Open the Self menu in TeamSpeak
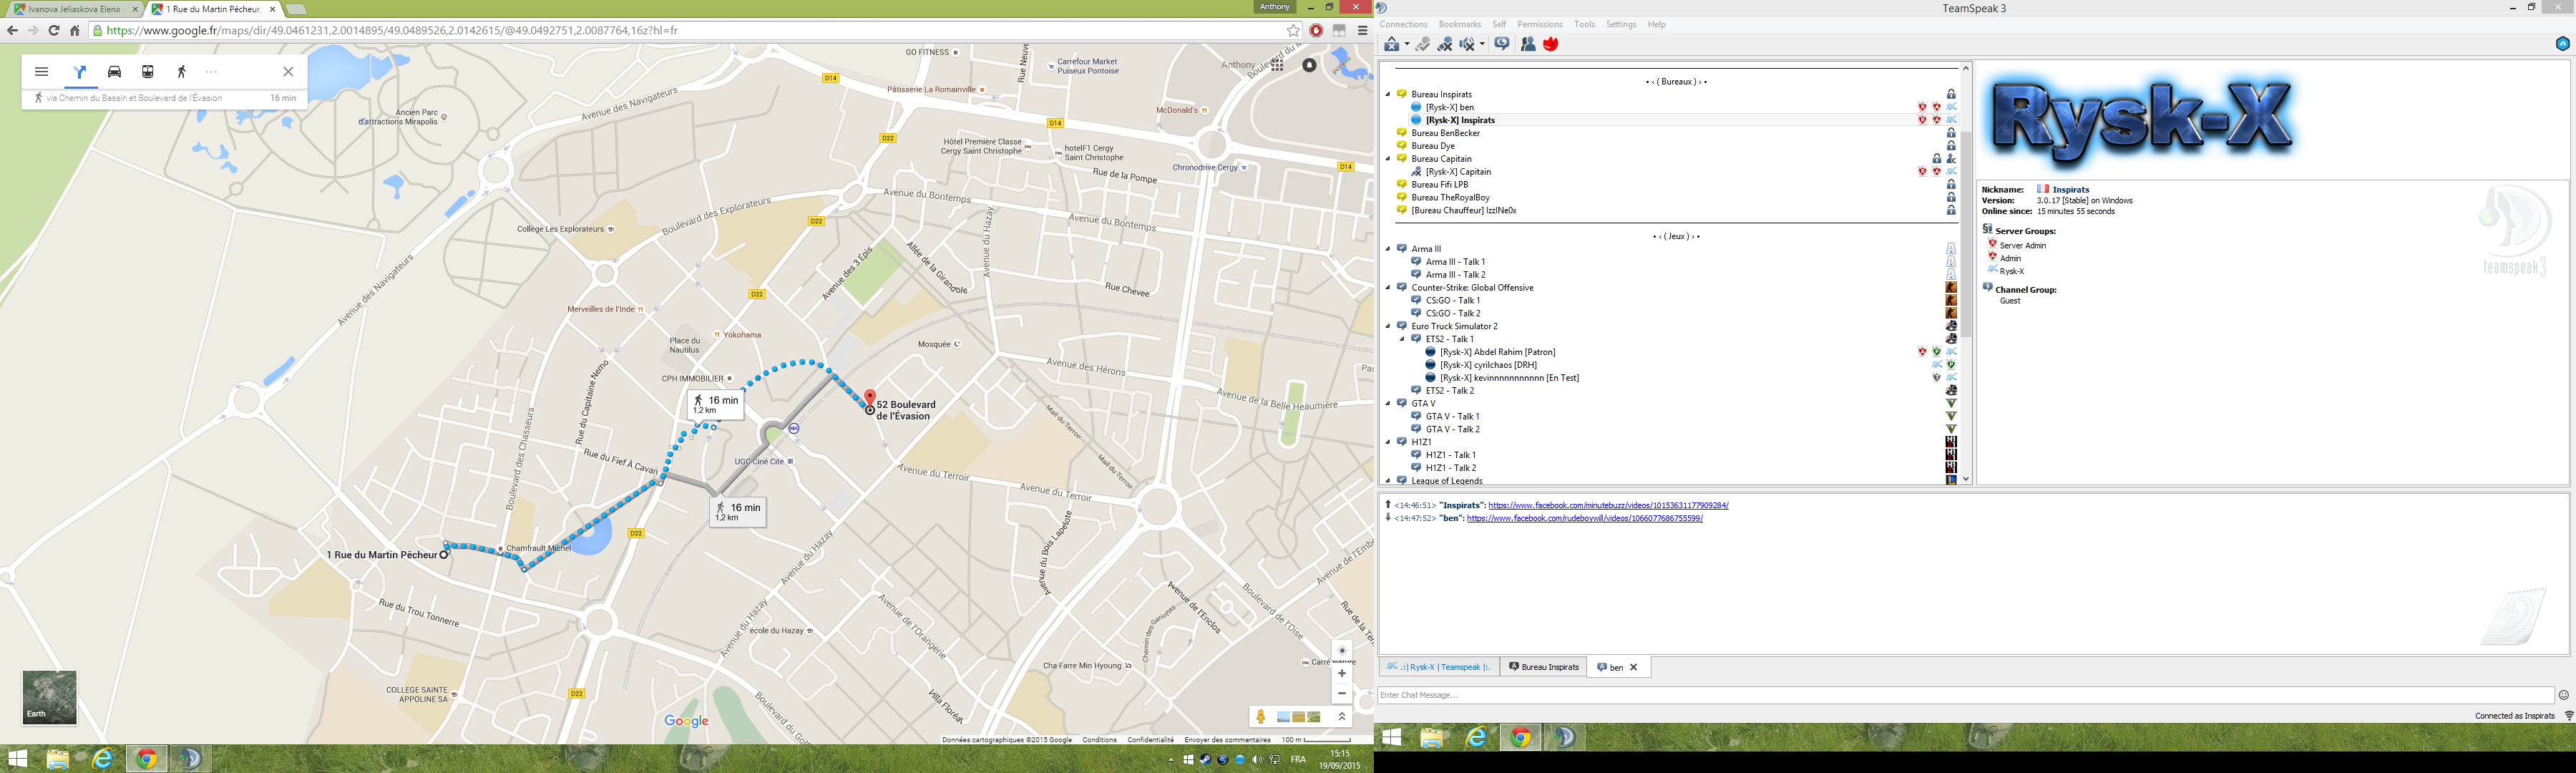The width and height of the screenshot is (2576, 773). (1498, 24)
